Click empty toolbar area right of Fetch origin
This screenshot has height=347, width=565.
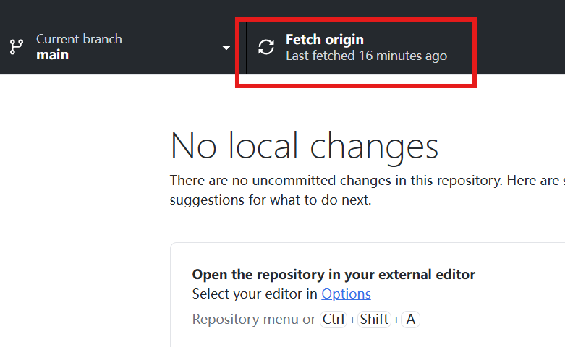530,47
